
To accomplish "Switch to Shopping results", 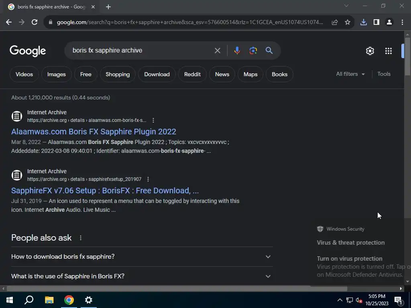I will 118,74.
